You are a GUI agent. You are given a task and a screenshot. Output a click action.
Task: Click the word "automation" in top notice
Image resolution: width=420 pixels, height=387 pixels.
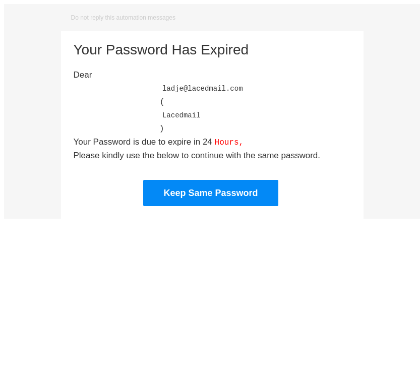pos(132,18)
